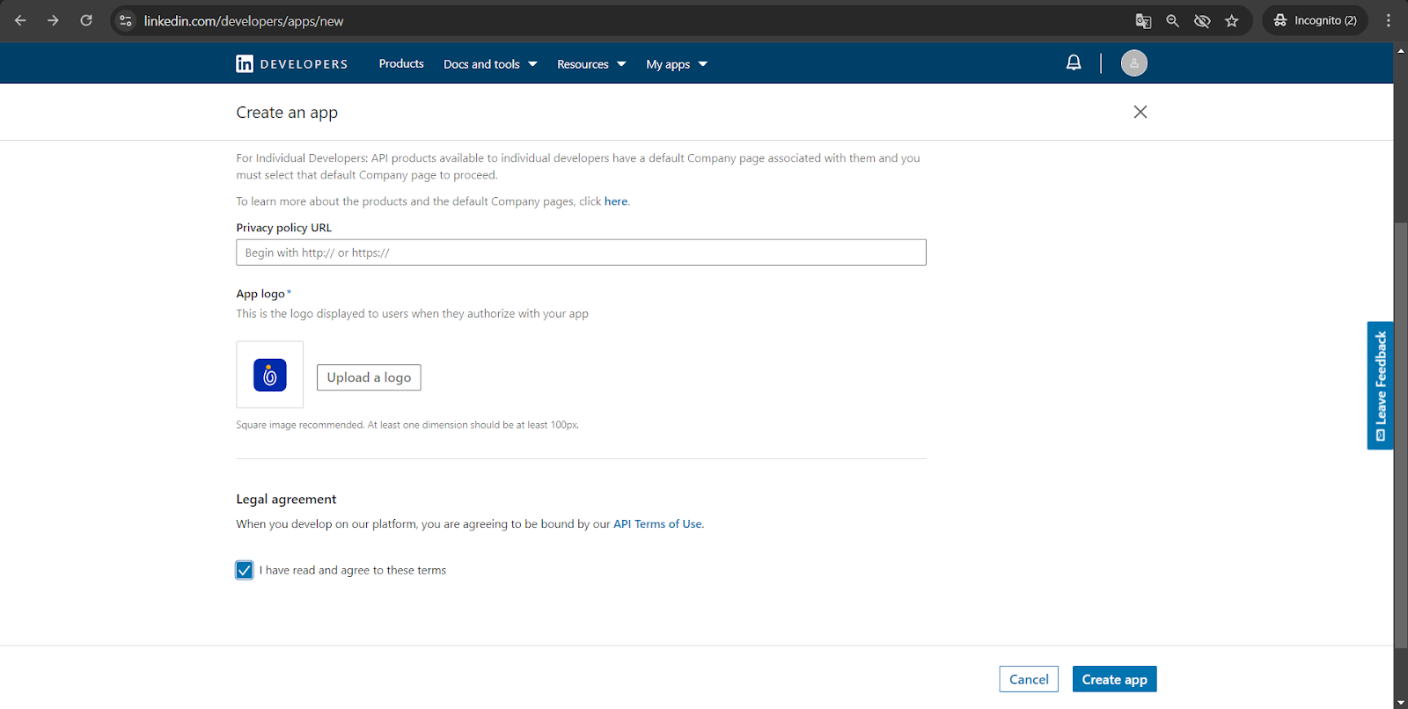
Task: Uncheck the agree to terms checkbox
Action: (245, 570)
